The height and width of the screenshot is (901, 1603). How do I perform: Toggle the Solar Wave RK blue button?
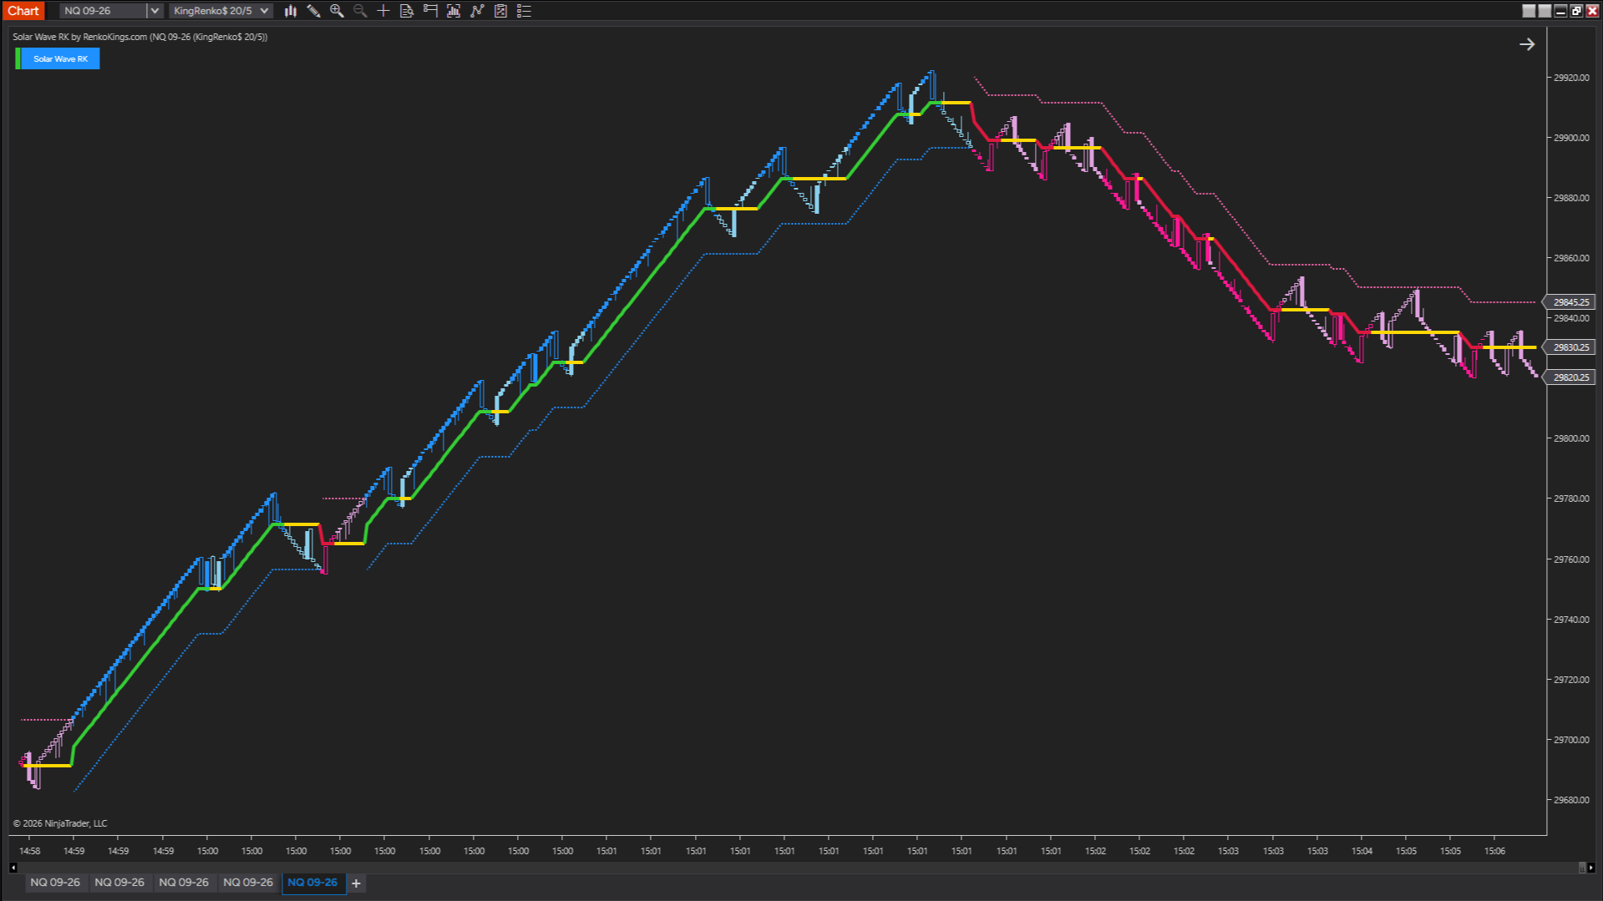click(60, 58)
